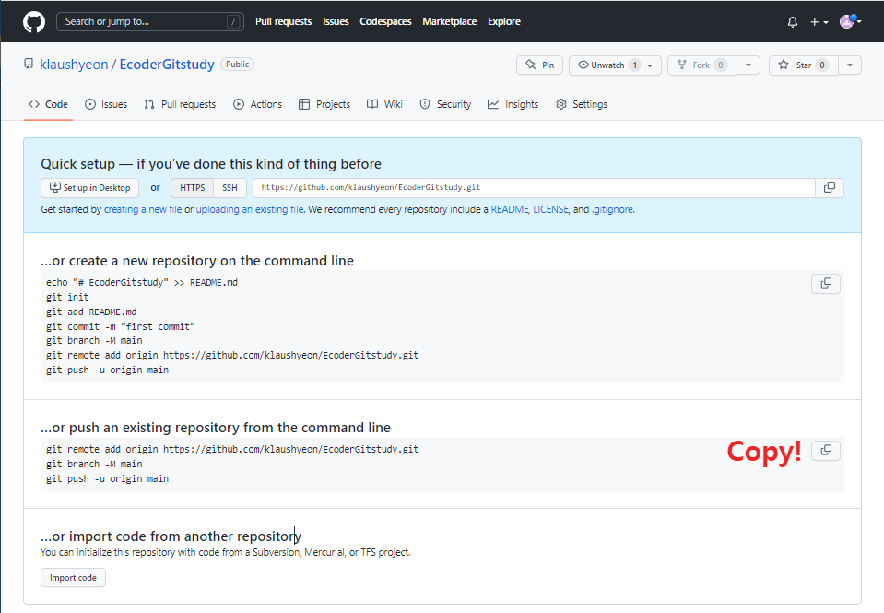Click the Import code button
This screenshot has height=613, width=884.
coord(74,577)
